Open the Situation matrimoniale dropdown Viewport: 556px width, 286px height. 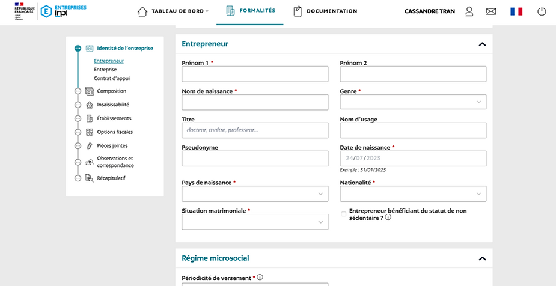click(255, 222)
